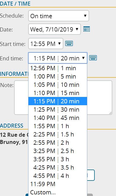The image size is (116, 196).
Task: Select 12:56 PM 1 min option
Action: [x=58, y=68]
